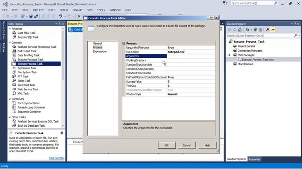
Task: Select Execute_Process_Task.dtsx in Solution Explorer
Action: click(x=258, y=60)
